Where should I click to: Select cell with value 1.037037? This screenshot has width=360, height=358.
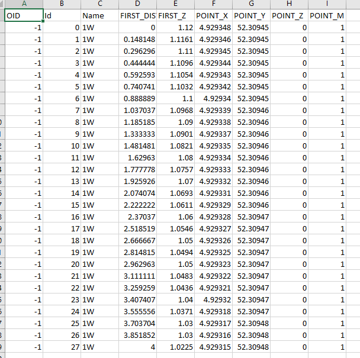tap(137, 111)
